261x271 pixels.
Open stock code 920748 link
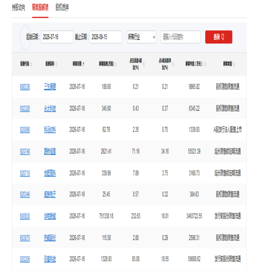click(x=25, y=151)
